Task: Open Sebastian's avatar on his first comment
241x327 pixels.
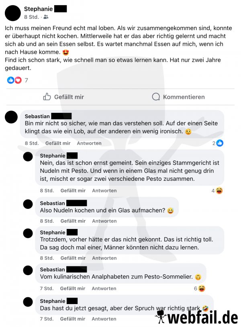Action: pyautogui.click(x=11, y=117)
